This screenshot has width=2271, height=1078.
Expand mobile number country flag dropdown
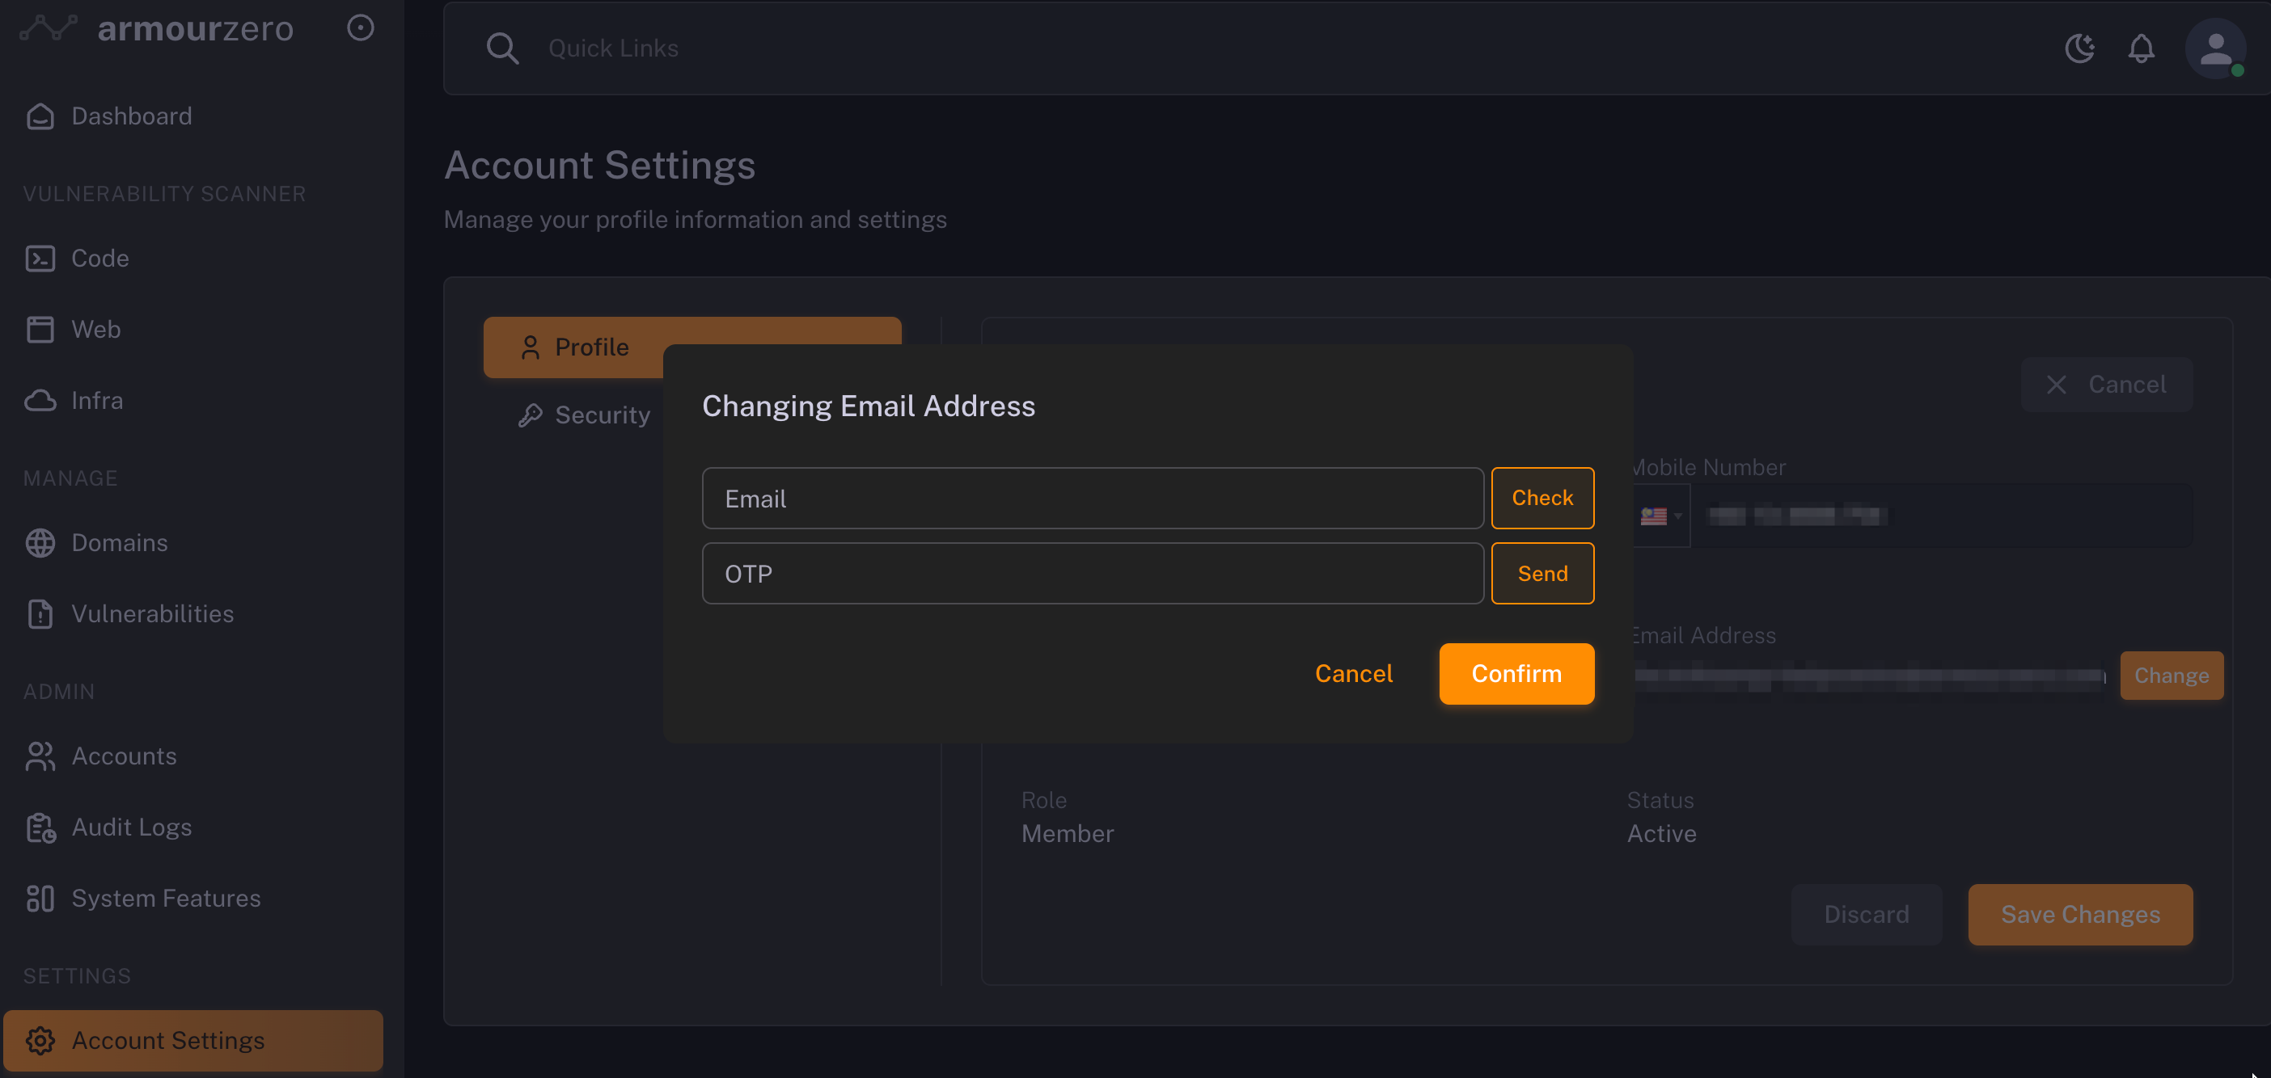tap(1661, 516)
